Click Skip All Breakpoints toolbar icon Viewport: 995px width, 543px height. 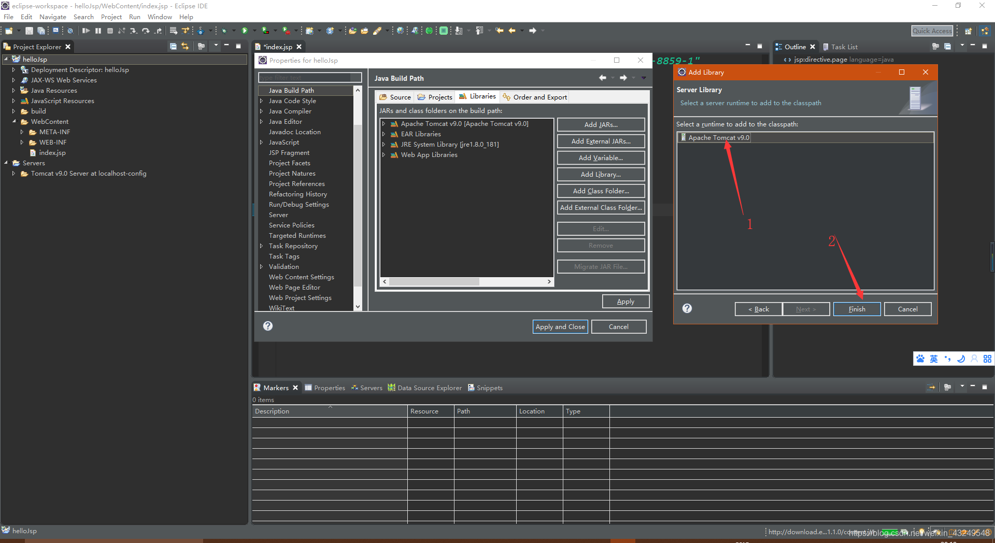click(70, 31)
